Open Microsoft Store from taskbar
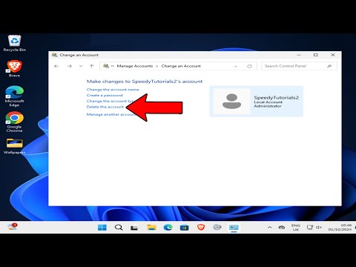Screen dimensions: 356x267 (184, 227)
